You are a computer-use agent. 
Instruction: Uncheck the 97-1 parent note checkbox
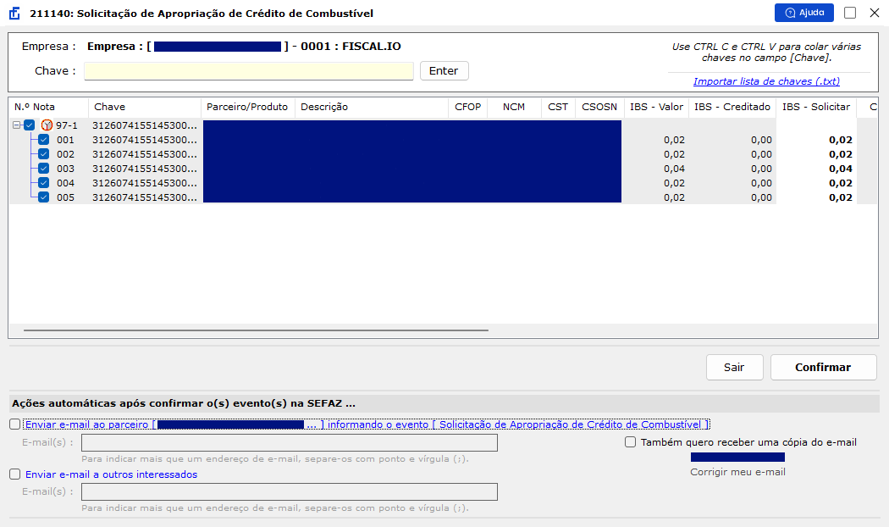coord(30,125)
